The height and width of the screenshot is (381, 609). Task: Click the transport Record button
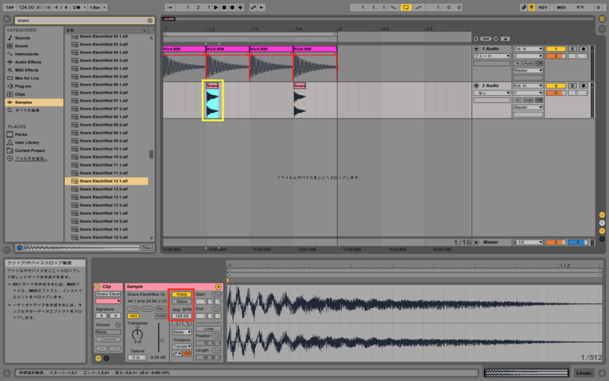coord(232,8)
